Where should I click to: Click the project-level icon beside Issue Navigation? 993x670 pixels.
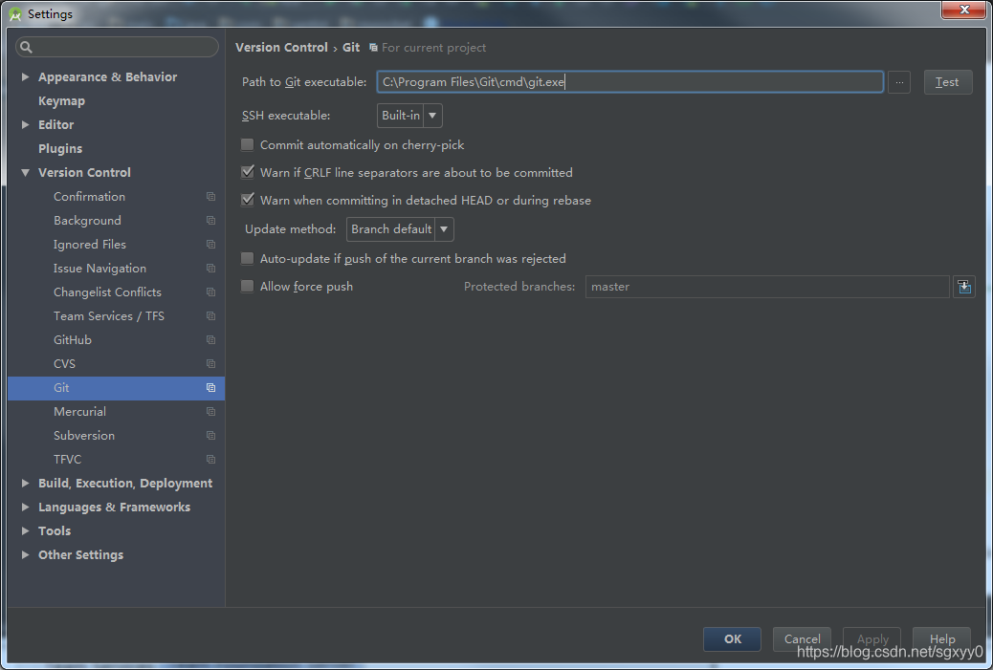210,269
